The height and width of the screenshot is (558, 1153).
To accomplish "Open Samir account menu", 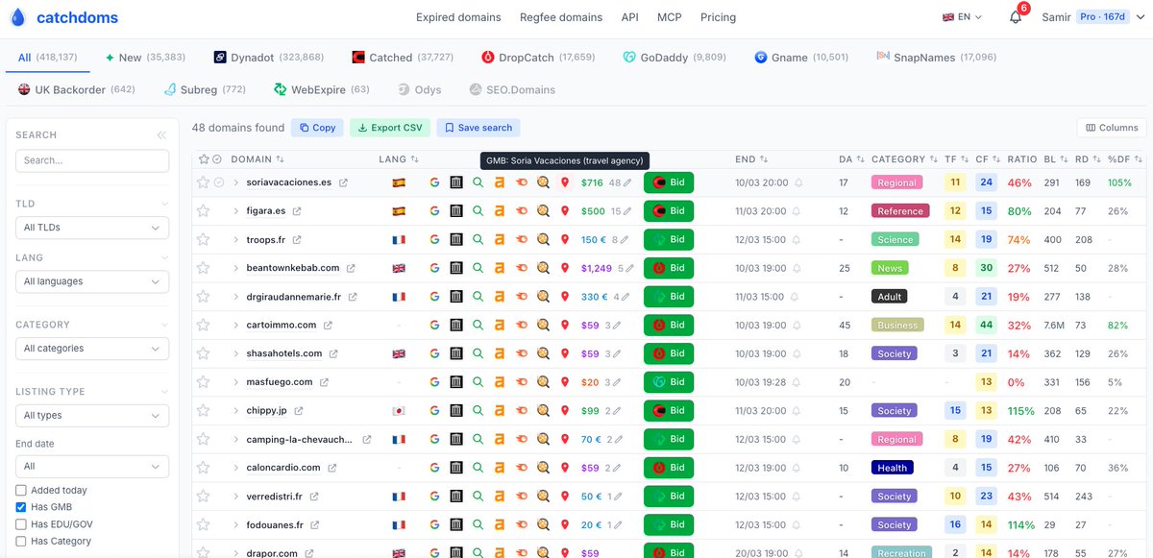I will pos(1093,17).
